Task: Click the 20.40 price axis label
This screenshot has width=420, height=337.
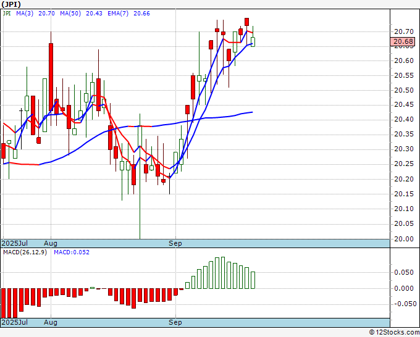Action: point(404,119)
